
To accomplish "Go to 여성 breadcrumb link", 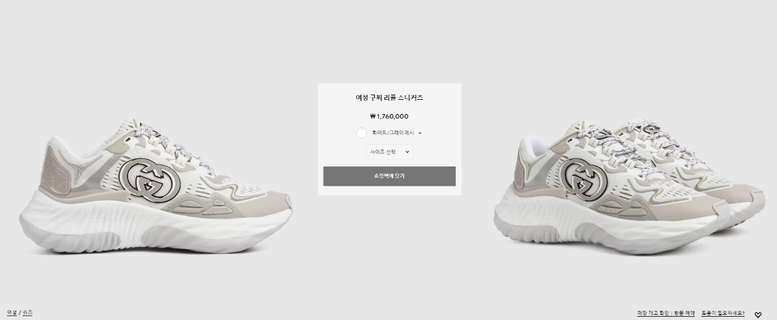I will 12,313.
